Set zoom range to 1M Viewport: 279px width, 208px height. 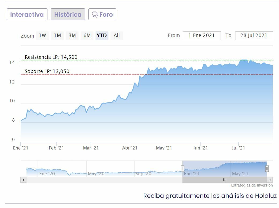coord(57,35)
